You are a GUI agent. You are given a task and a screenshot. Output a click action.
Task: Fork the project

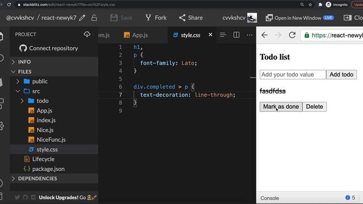pyautogui.click(x=156, y=18)
